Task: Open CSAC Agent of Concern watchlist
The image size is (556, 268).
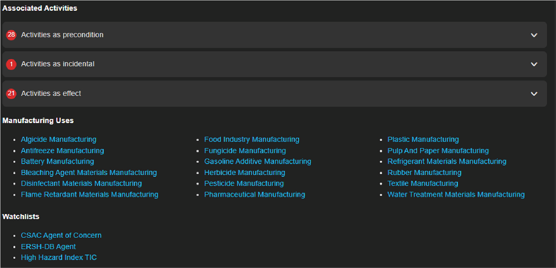Action: 61,235
